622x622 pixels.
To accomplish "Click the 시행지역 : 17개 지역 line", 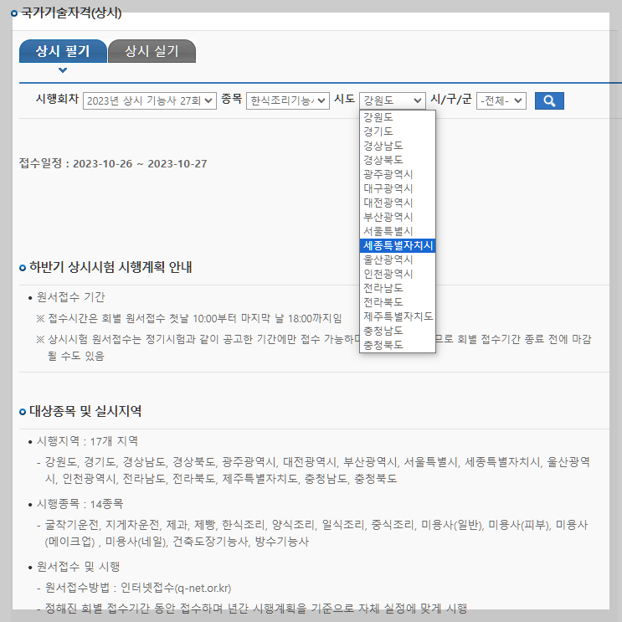I will tap(87, 441).
